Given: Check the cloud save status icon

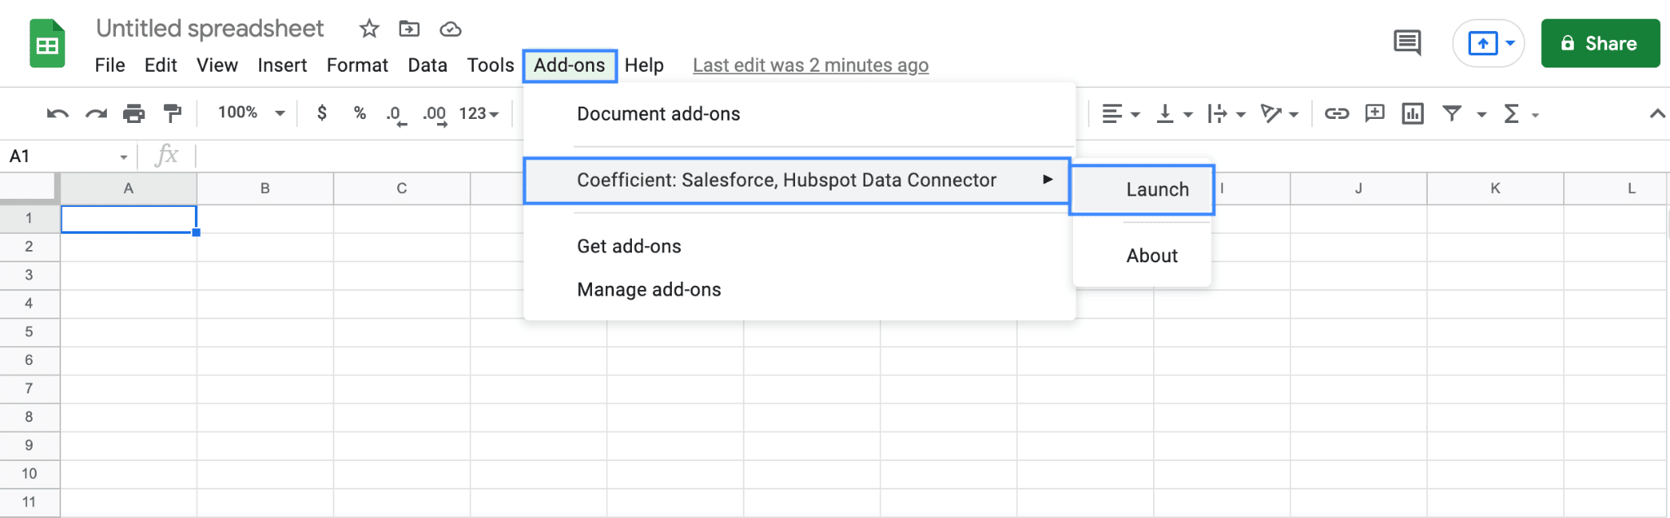Looking at the screenshot, I should (450, 29).
